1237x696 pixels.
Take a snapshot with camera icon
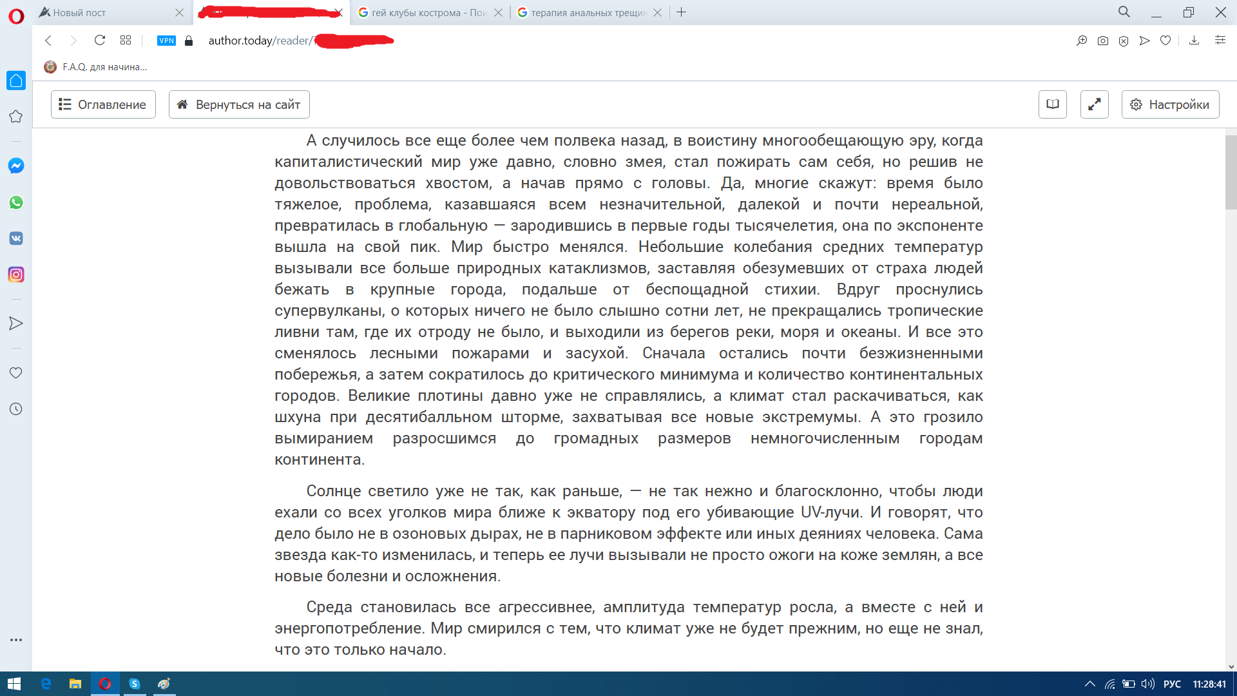1103,41
